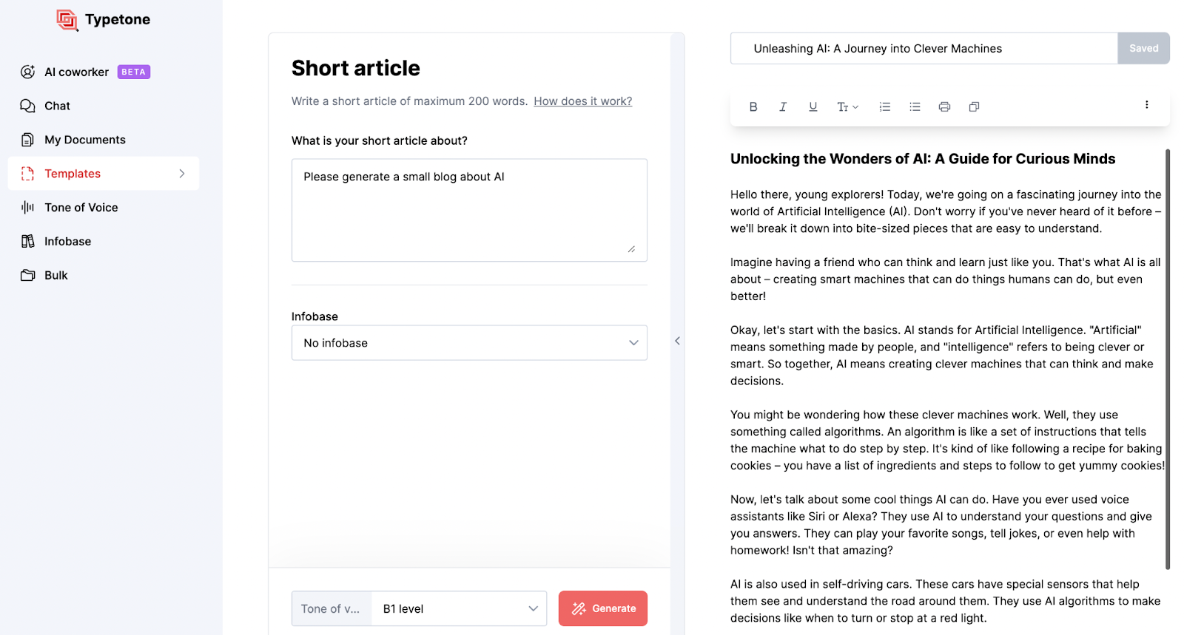Collapse the Short article panel

(677, 341)
